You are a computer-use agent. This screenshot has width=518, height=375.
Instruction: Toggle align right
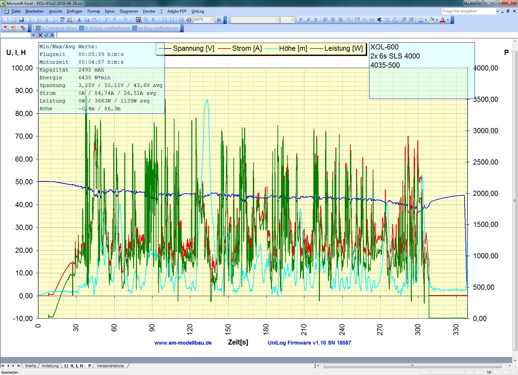point(340,20)
